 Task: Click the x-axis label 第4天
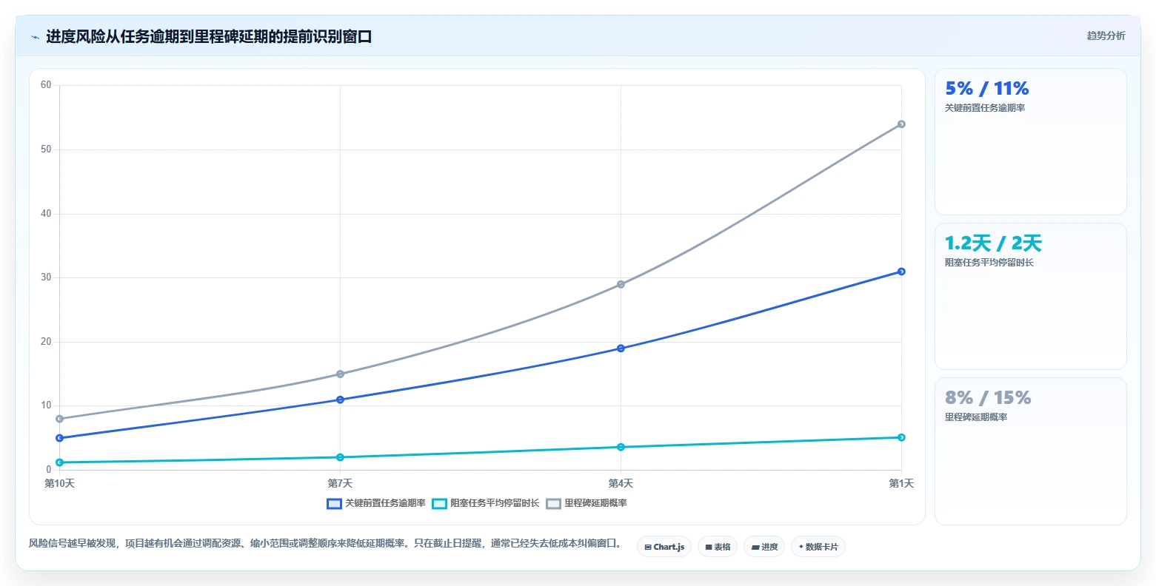tap(621, 484)
